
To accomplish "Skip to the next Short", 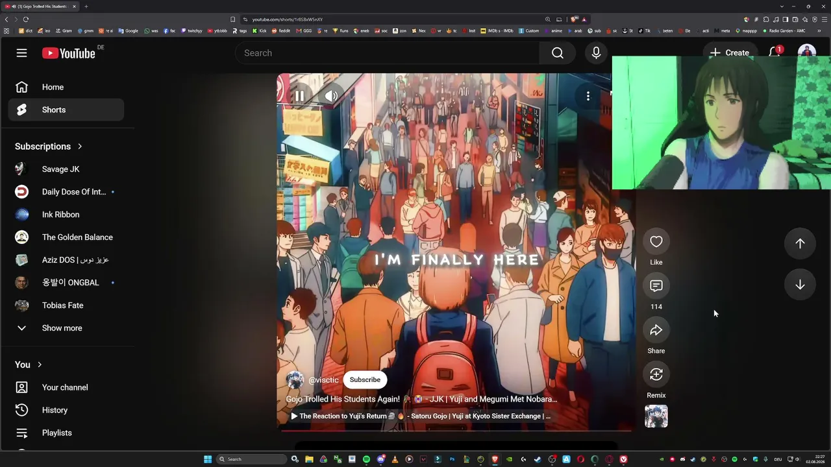I will point(800,285).
